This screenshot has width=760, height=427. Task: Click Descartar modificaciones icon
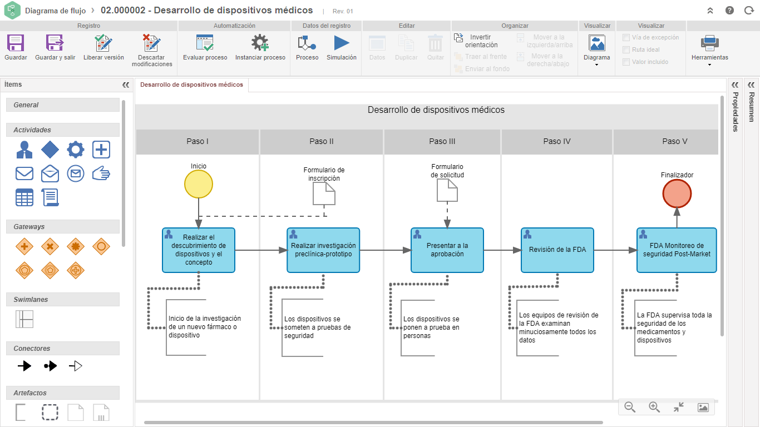[152, 43]
